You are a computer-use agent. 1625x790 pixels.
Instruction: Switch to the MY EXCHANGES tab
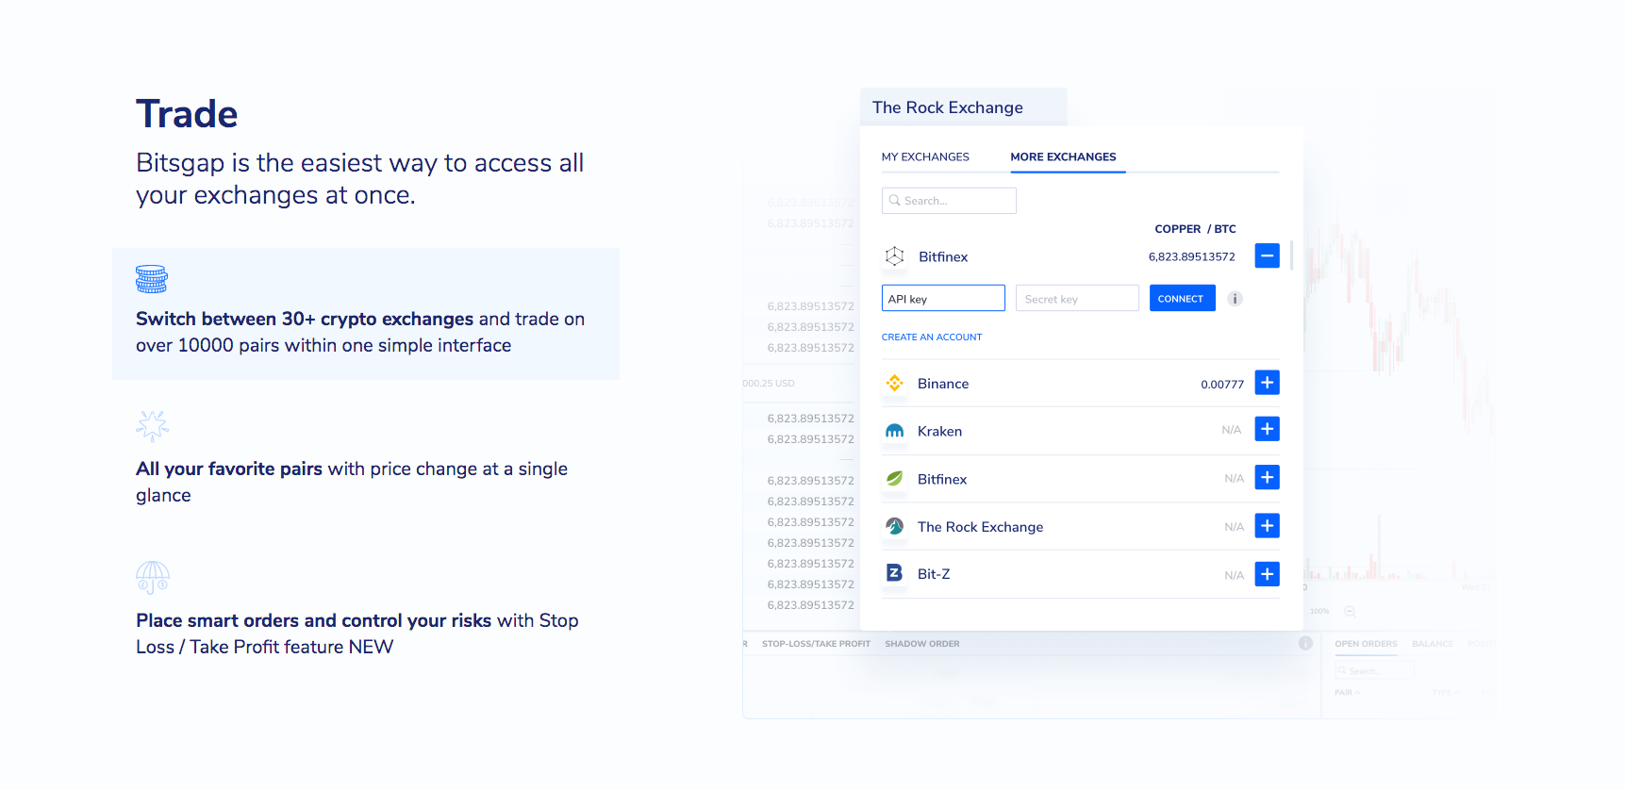(x=925, y=156)
